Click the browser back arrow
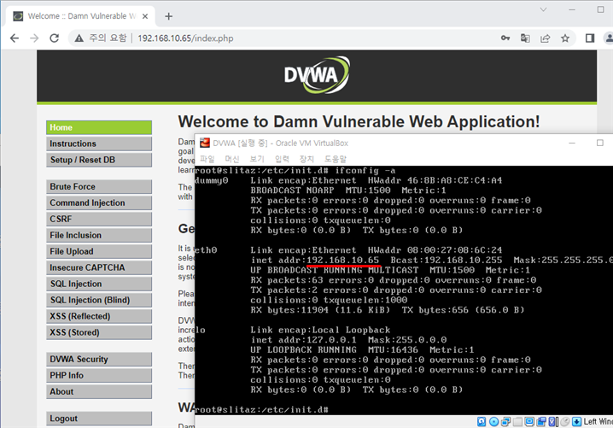Image resolution: width=613 pixels, height=428 pixels. 15,38
